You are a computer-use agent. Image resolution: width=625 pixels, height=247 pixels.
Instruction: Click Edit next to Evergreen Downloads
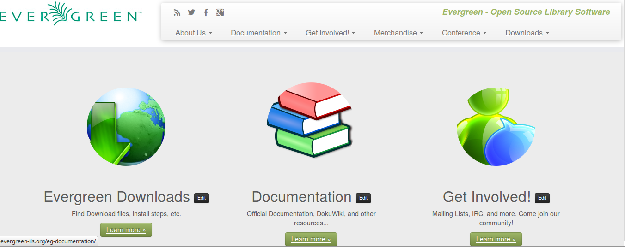[x=202, y=198]
